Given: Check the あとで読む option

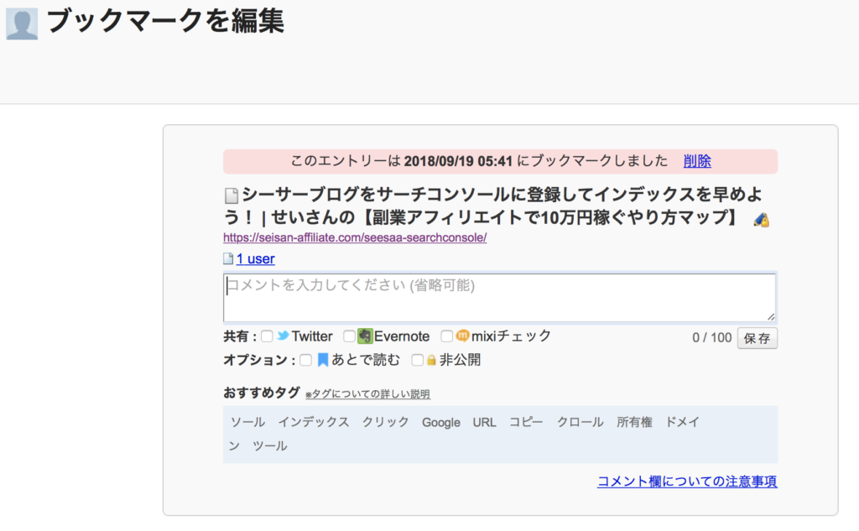Looking at the screenshot, I should (307, 359).
